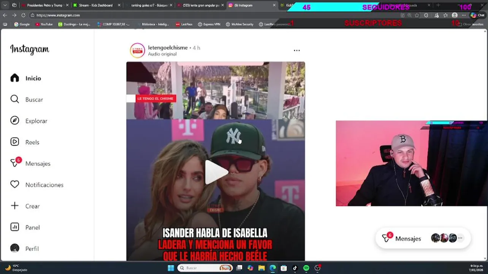The image size is (488, 274).
Task: Open the Explorar compass page
Action: pos(29,121)
